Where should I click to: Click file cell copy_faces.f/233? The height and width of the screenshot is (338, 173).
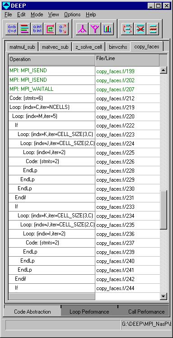pyautogui.click(x=128, y=207)
